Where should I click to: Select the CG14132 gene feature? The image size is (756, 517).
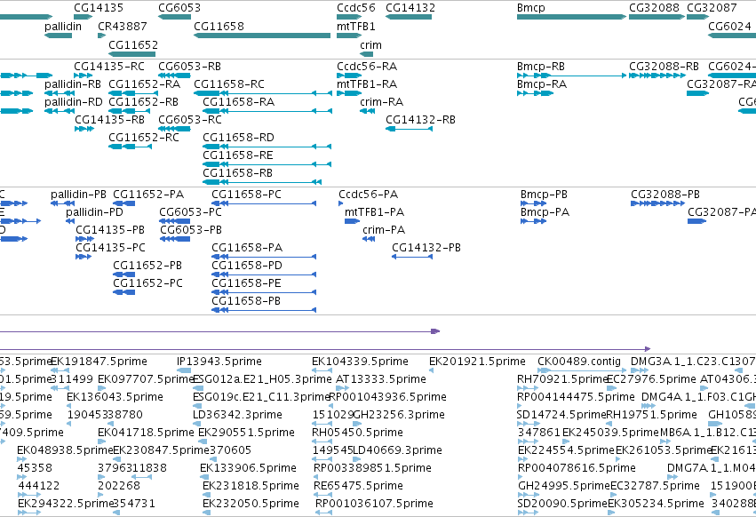409,17
